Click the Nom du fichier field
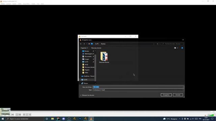Image resolution: width=216 pixels, height=121 pixels. [x=138, y=87]
